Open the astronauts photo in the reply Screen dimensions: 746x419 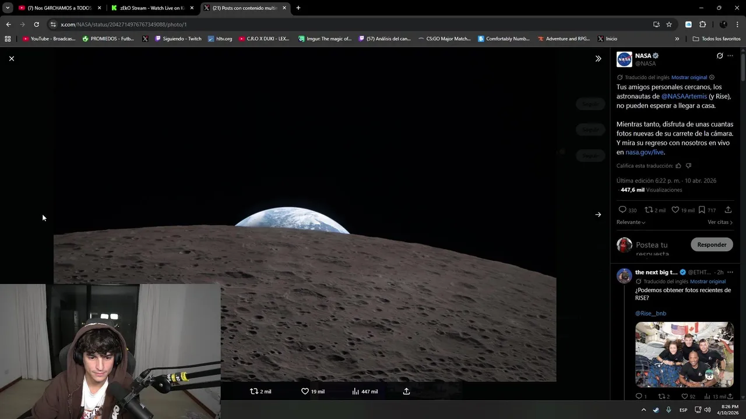(x=684, y=354)
